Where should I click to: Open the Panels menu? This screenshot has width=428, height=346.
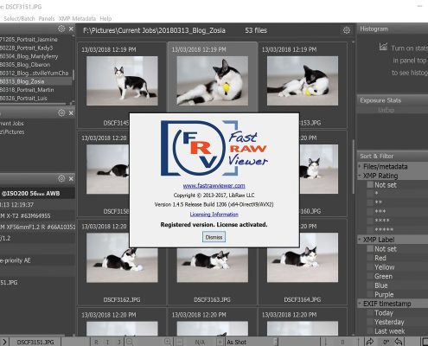tap(47, 18)
